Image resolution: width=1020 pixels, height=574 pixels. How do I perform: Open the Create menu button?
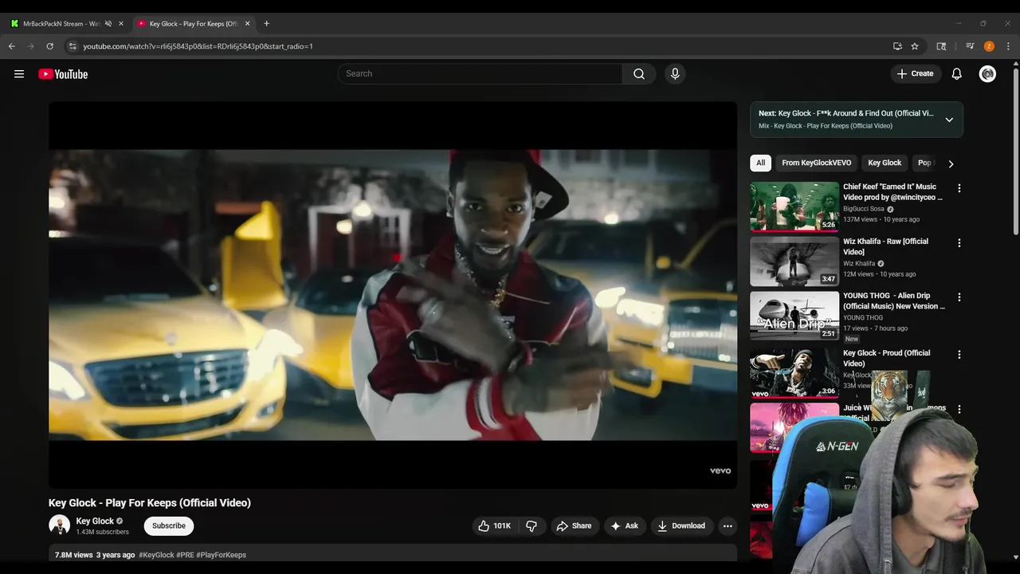coord(915,74)
